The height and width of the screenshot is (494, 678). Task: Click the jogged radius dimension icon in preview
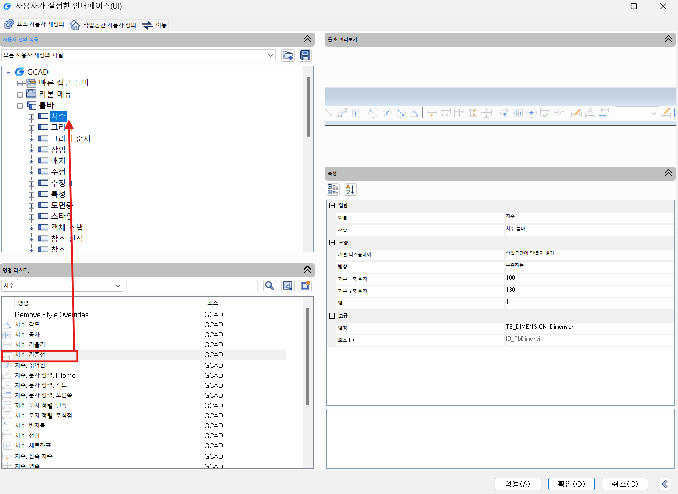387,113
